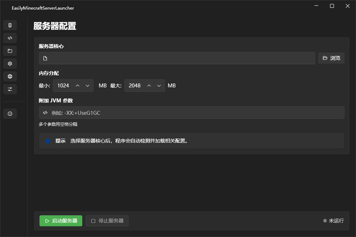Click the blue dot in the 提示 banner

[48, 141]
